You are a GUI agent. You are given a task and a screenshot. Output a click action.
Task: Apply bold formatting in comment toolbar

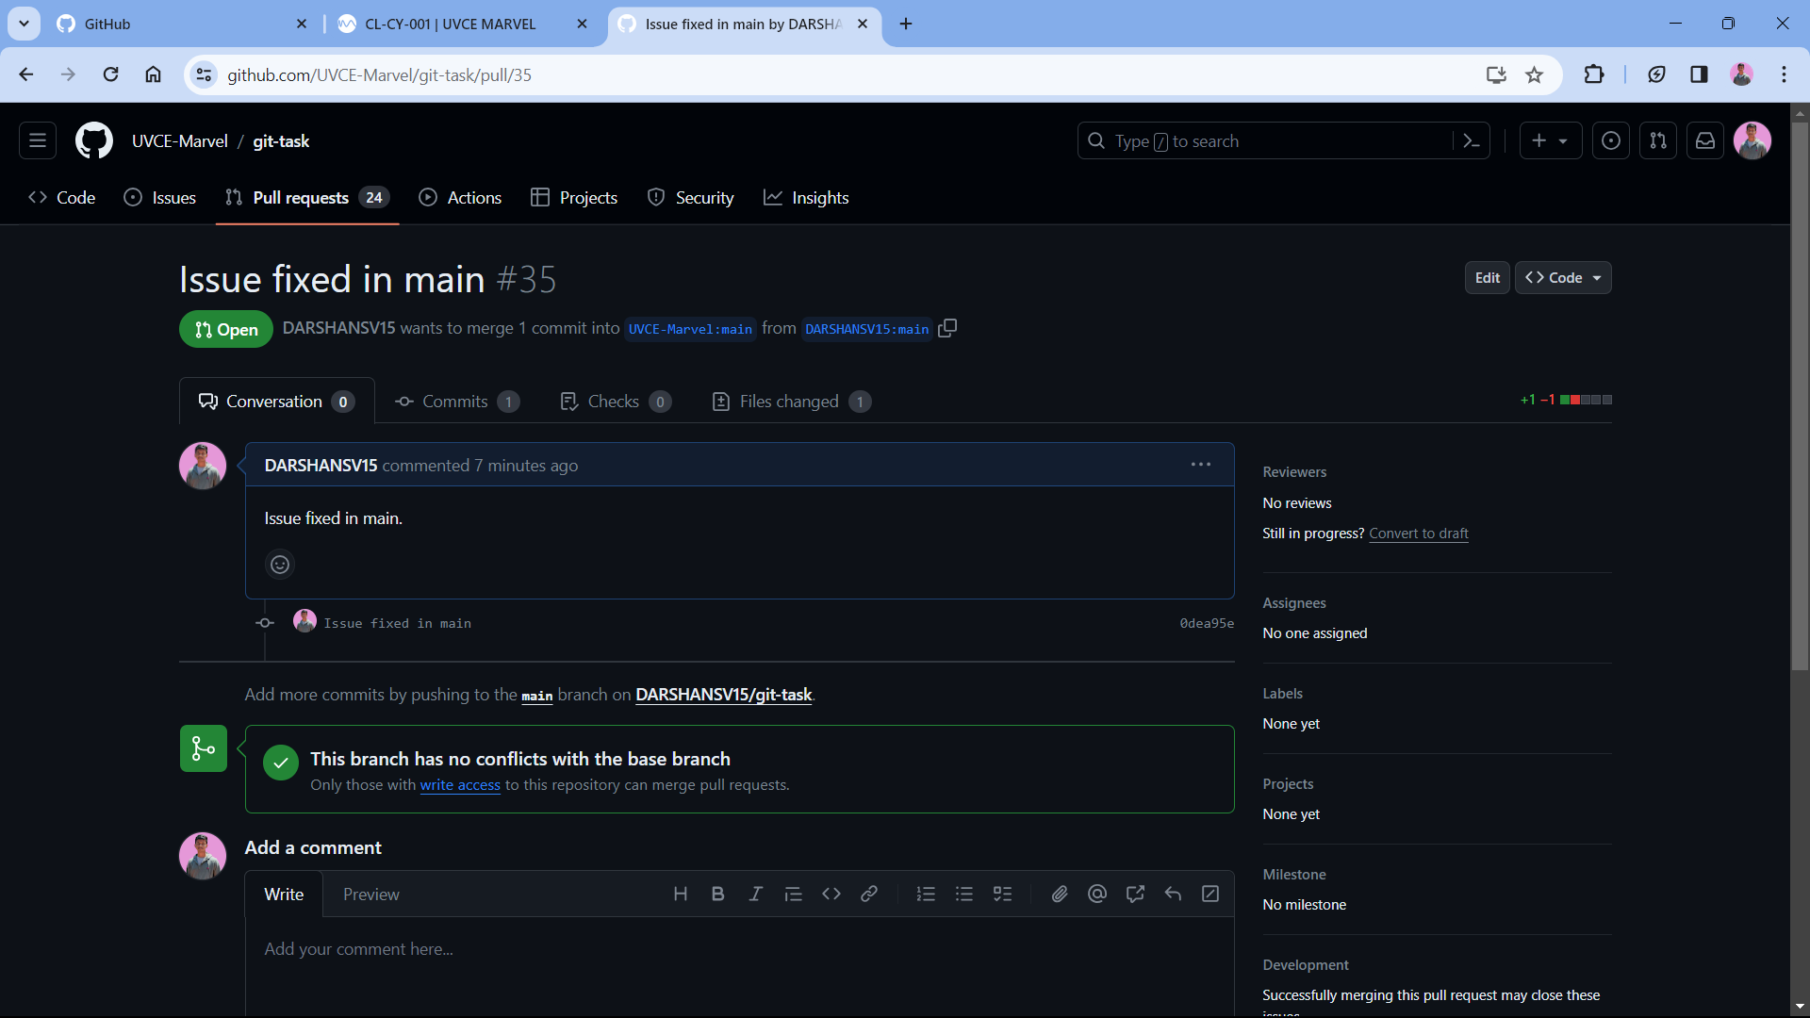tap(717, 894)
